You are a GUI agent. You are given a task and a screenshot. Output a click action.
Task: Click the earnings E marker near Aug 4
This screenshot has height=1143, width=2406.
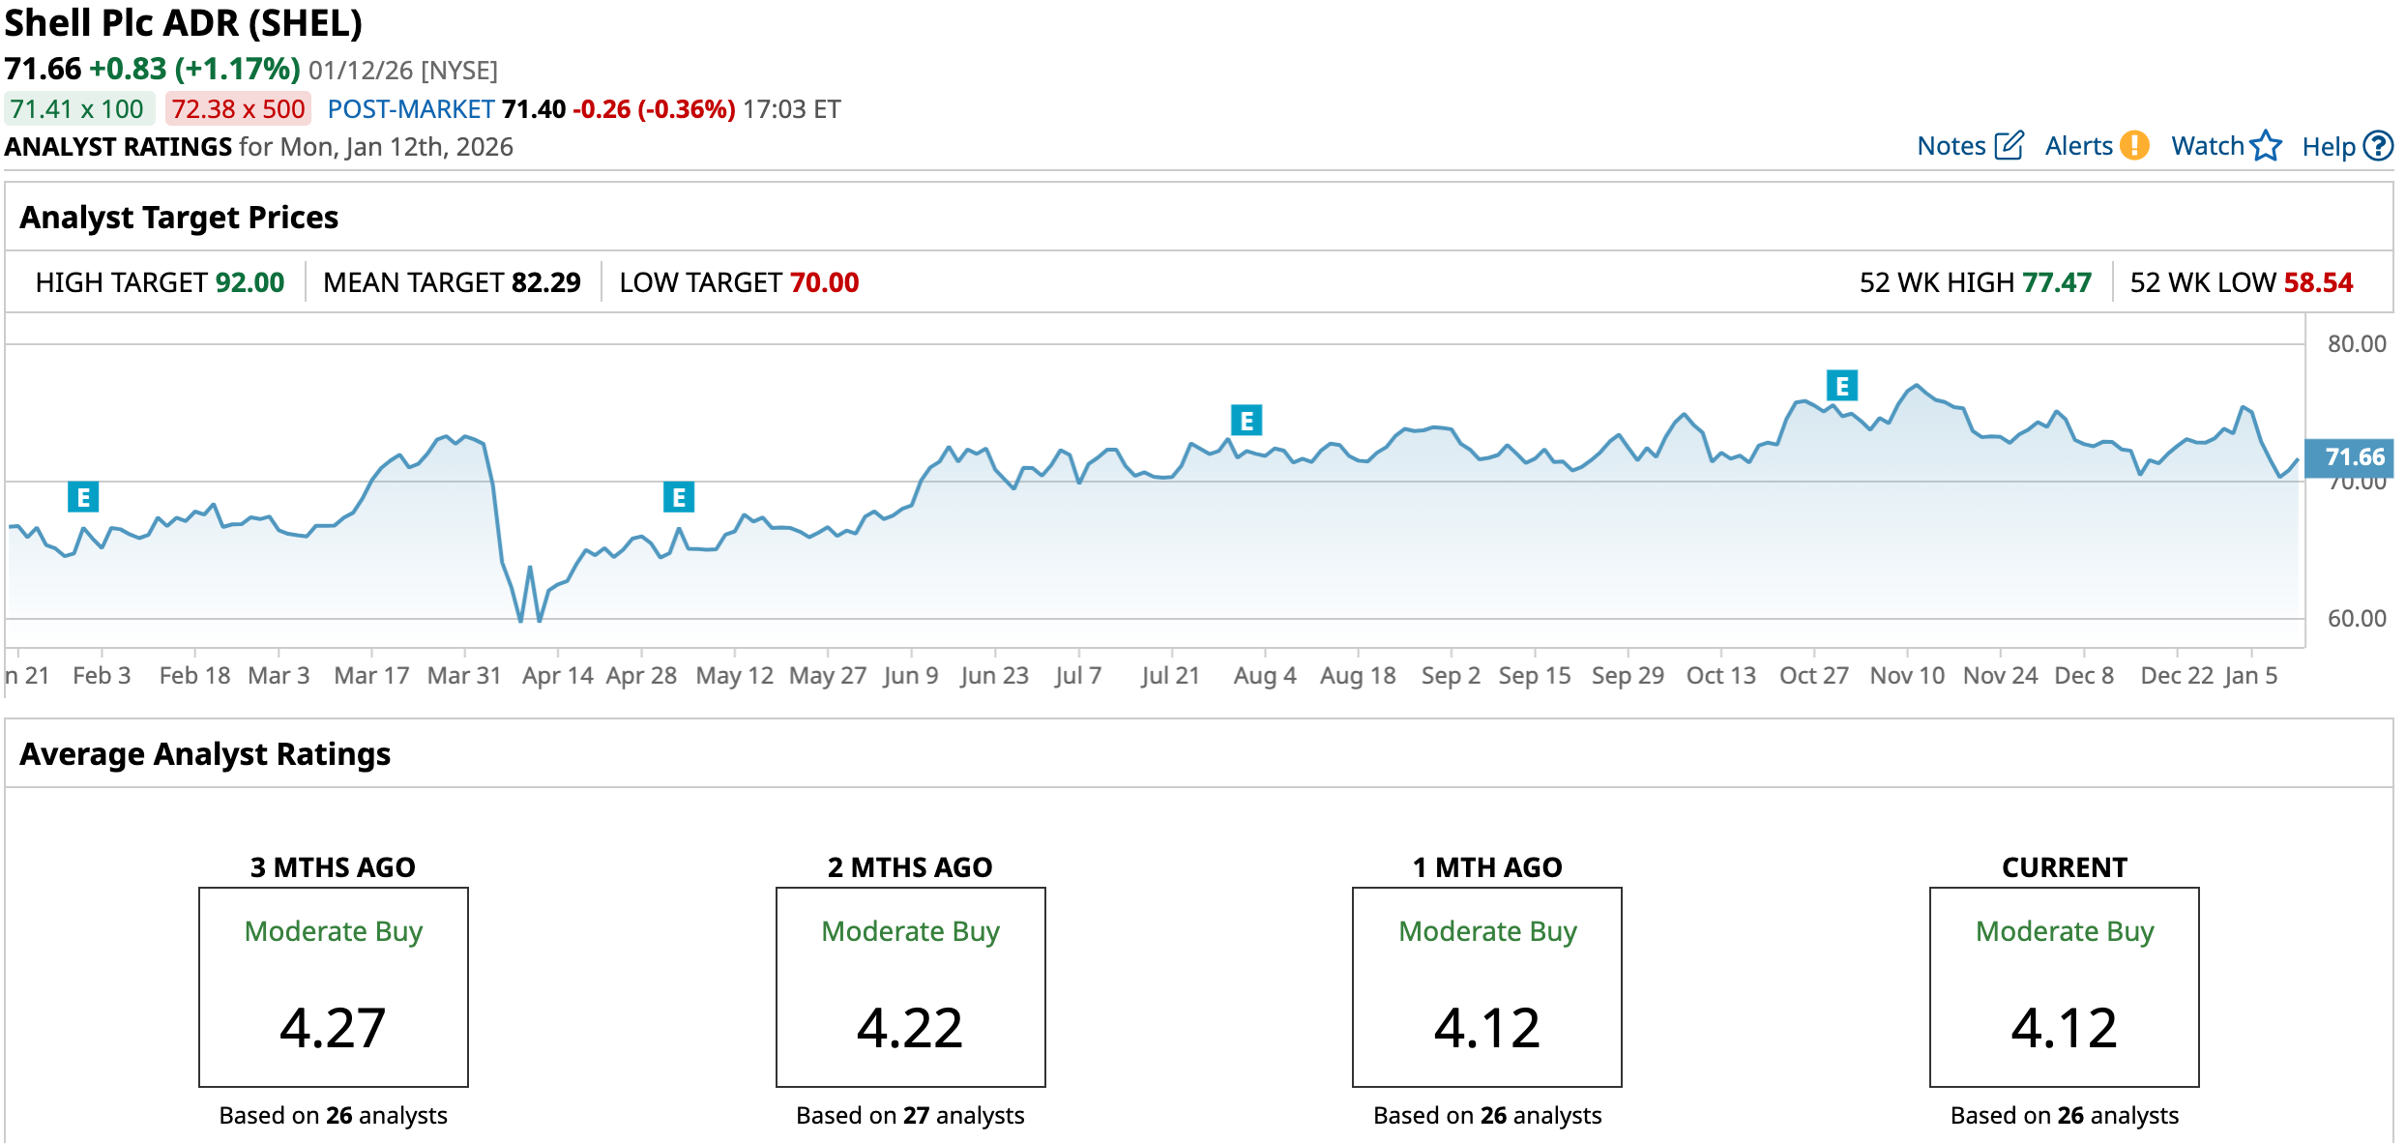[x=1247, y=421]
